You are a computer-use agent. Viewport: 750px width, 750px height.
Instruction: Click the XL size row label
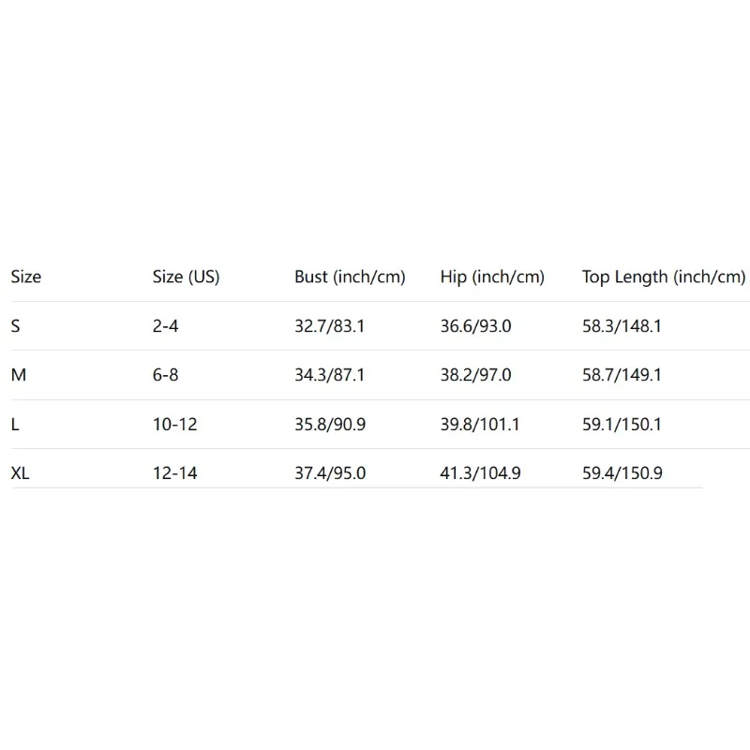coord(21,473)
